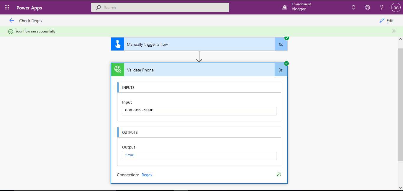
Task: Open the settings gear
Action: coord(368,7)
